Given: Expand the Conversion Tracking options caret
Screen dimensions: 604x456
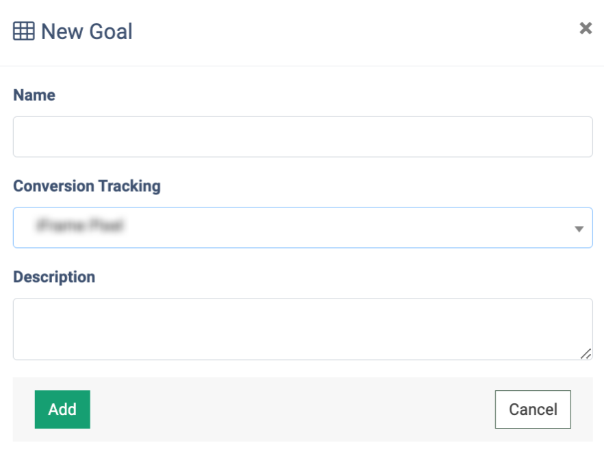Looking at the screenshot, I should pyautogui.click(x=579, y=229).
